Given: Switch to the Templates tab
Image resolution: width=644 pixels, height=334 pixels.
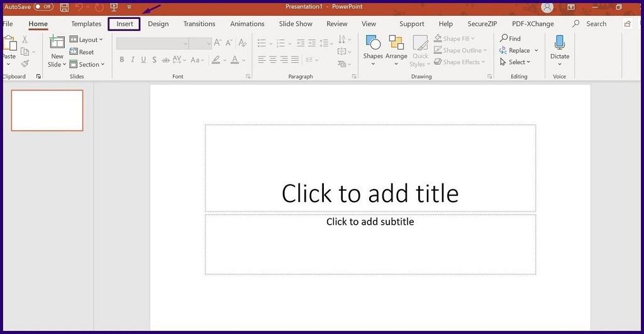Looking at the screenshot, I should pyautogui.click(x=86, y=24).
